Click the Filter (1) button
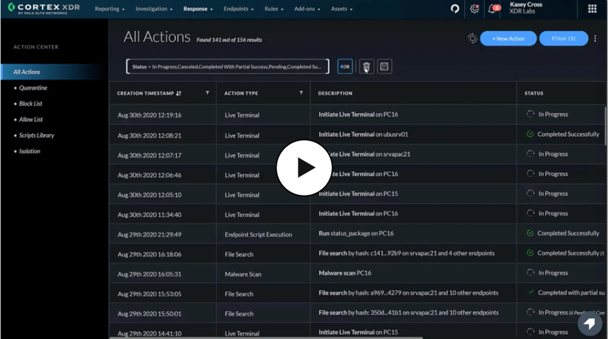The width and height of the screenshot is (608, 339). (564, 38)
